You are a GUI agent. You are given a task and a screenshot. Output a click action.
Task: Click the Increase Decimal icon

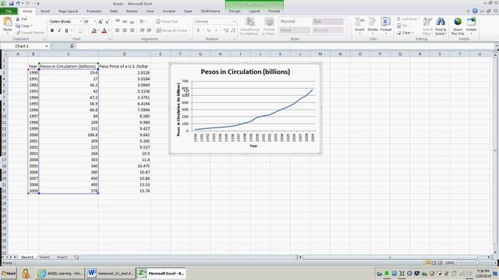(226, 30)
